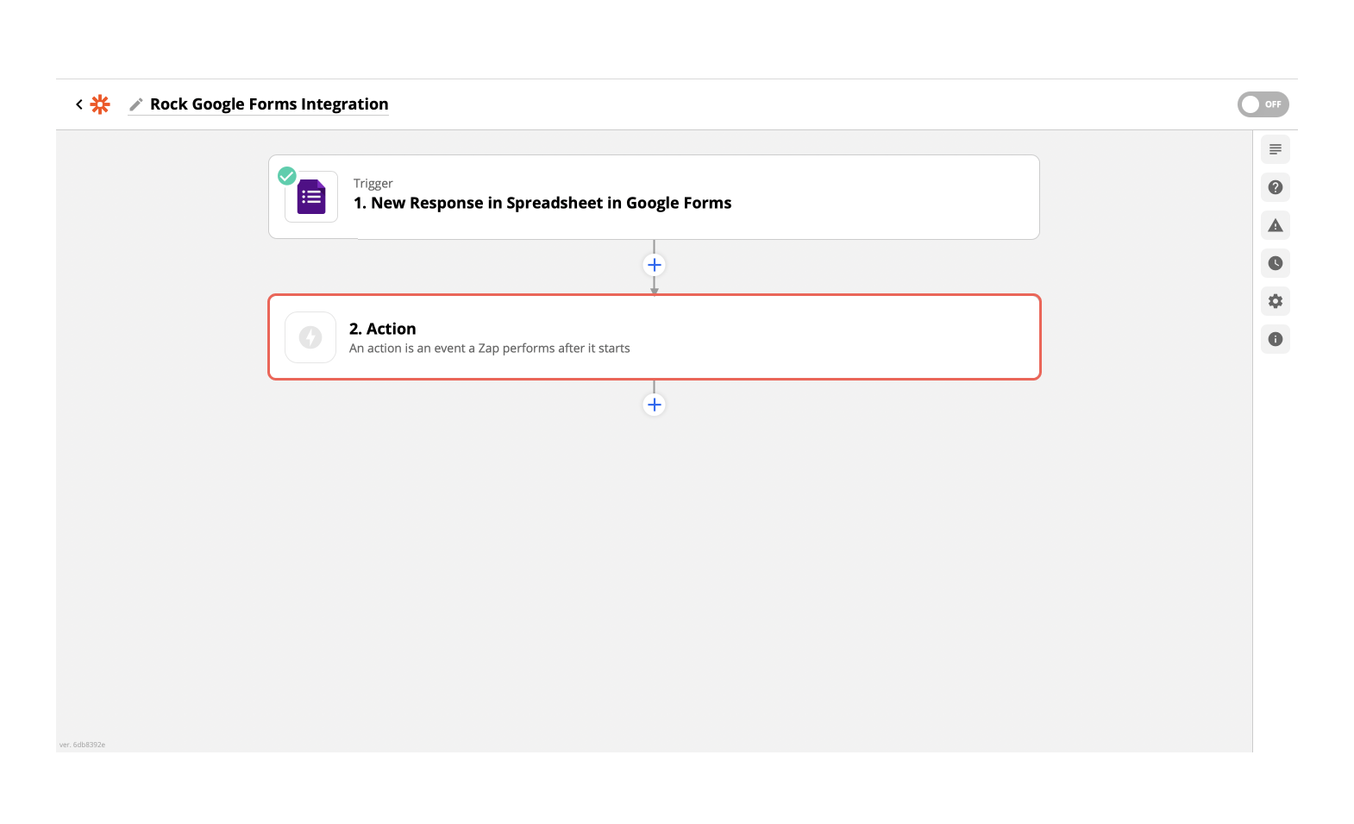Select the 2. Action step heading
The image size is (1354, 824).
(x=382, y=329)
